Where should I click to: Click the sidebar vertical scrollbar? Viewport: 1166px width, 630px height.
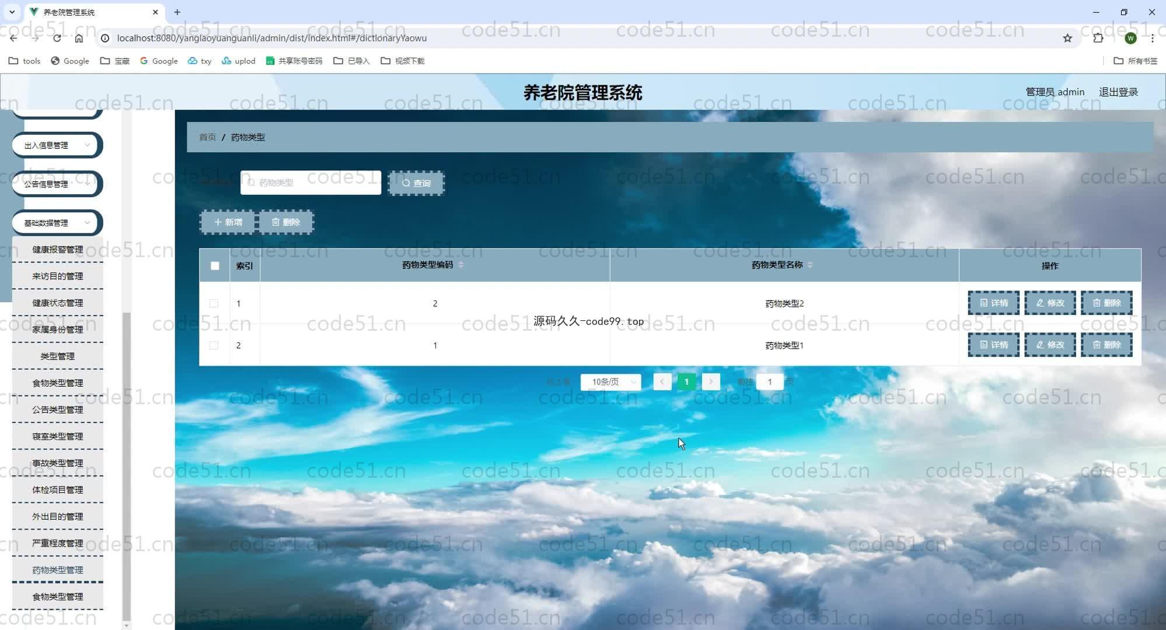click(x=126, y=467)
